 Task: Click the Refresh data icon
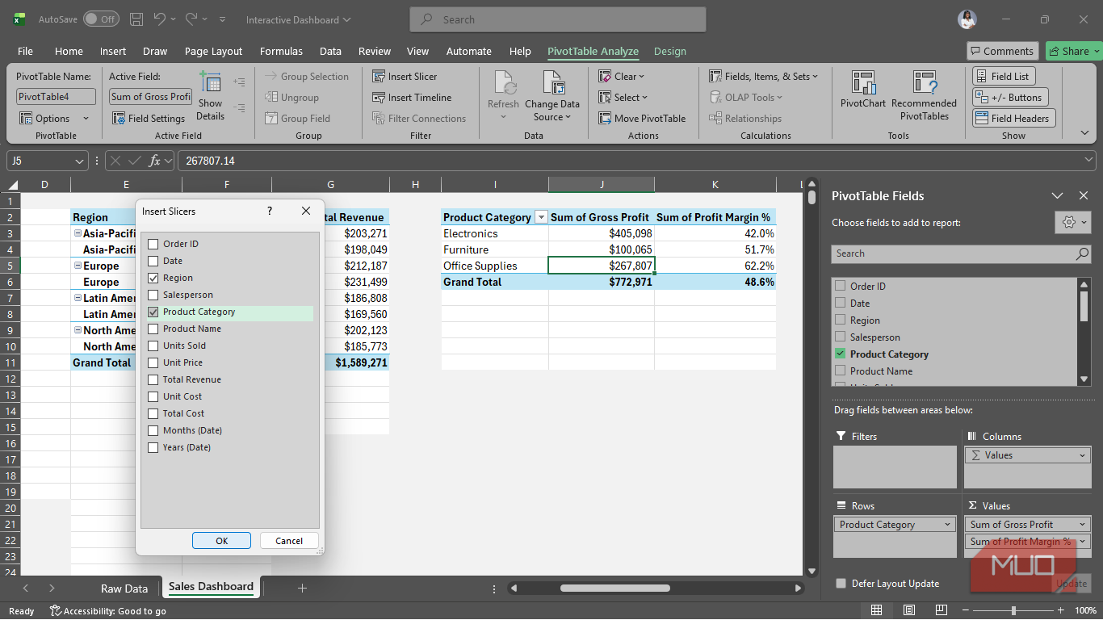point(504,82)
